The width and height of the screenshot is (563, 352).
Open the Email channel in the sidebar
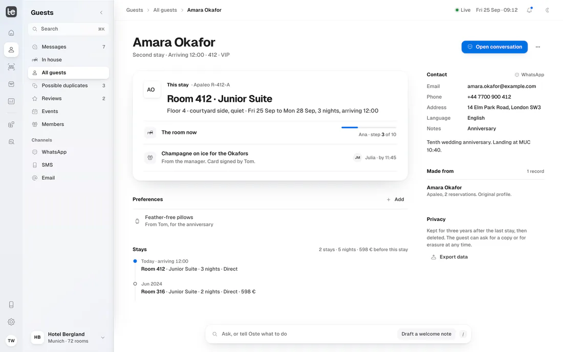tap(68, 178)
